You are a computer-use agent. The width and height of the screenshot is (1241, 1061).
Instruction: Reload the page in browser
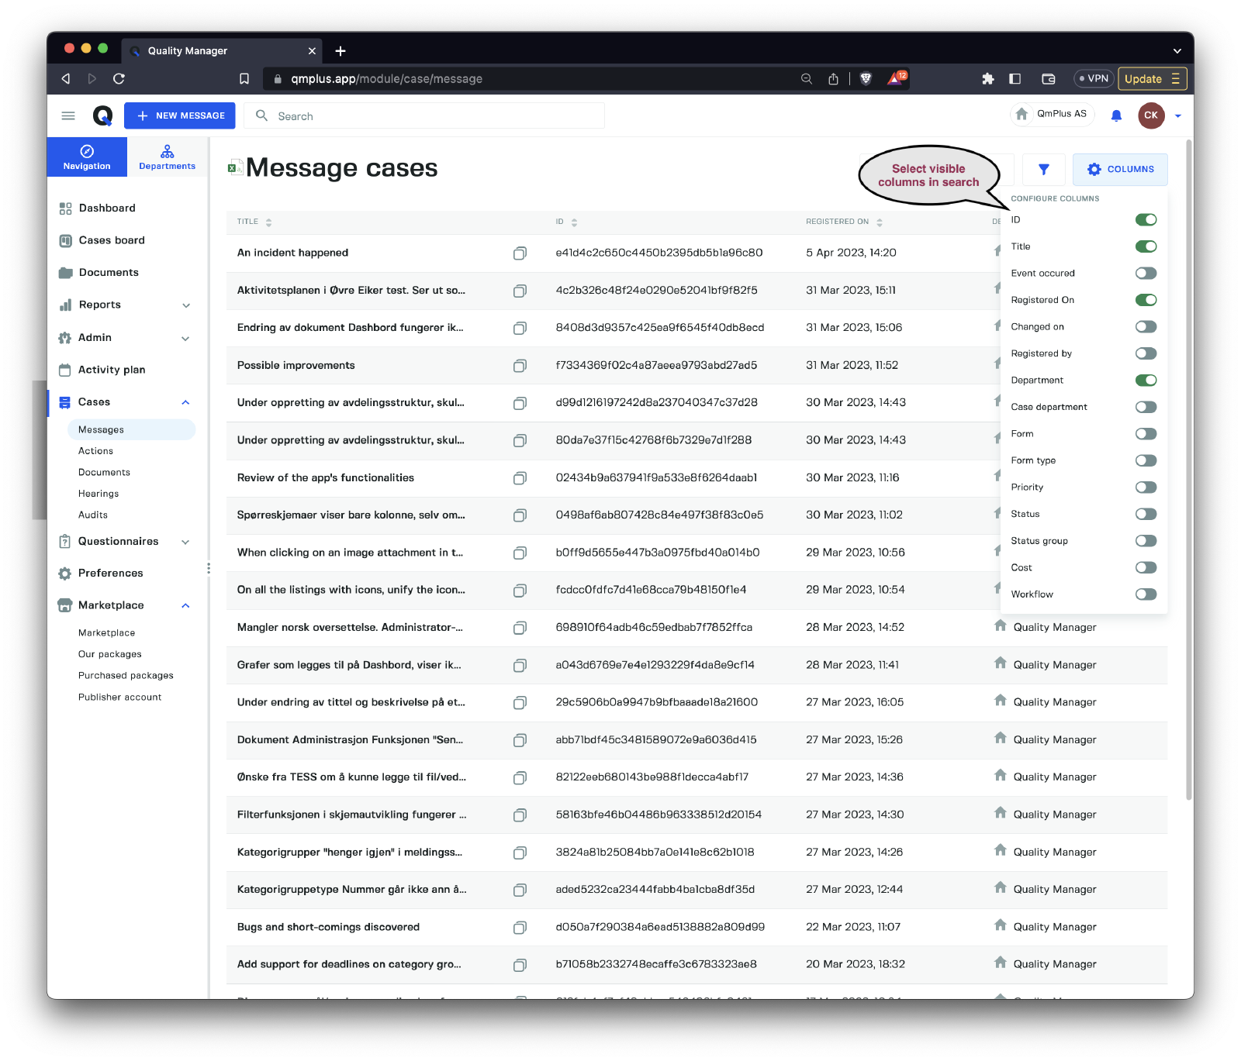click(119, 78)
